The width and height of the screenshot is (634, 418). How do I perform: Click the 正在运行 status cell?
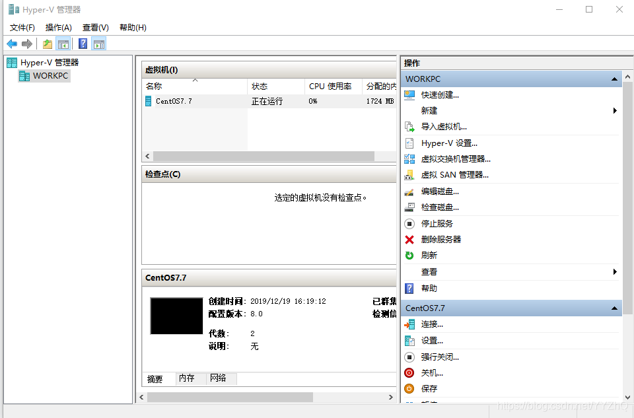(267, 102)
